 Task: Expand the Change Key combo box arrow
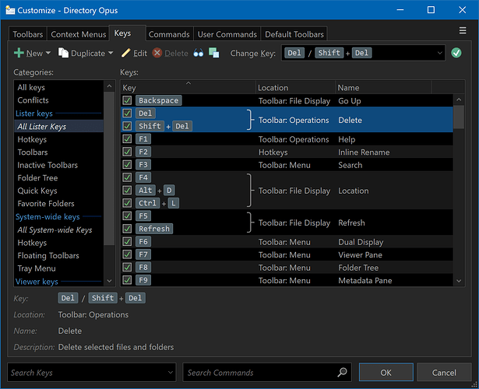(x=439, y=53)
